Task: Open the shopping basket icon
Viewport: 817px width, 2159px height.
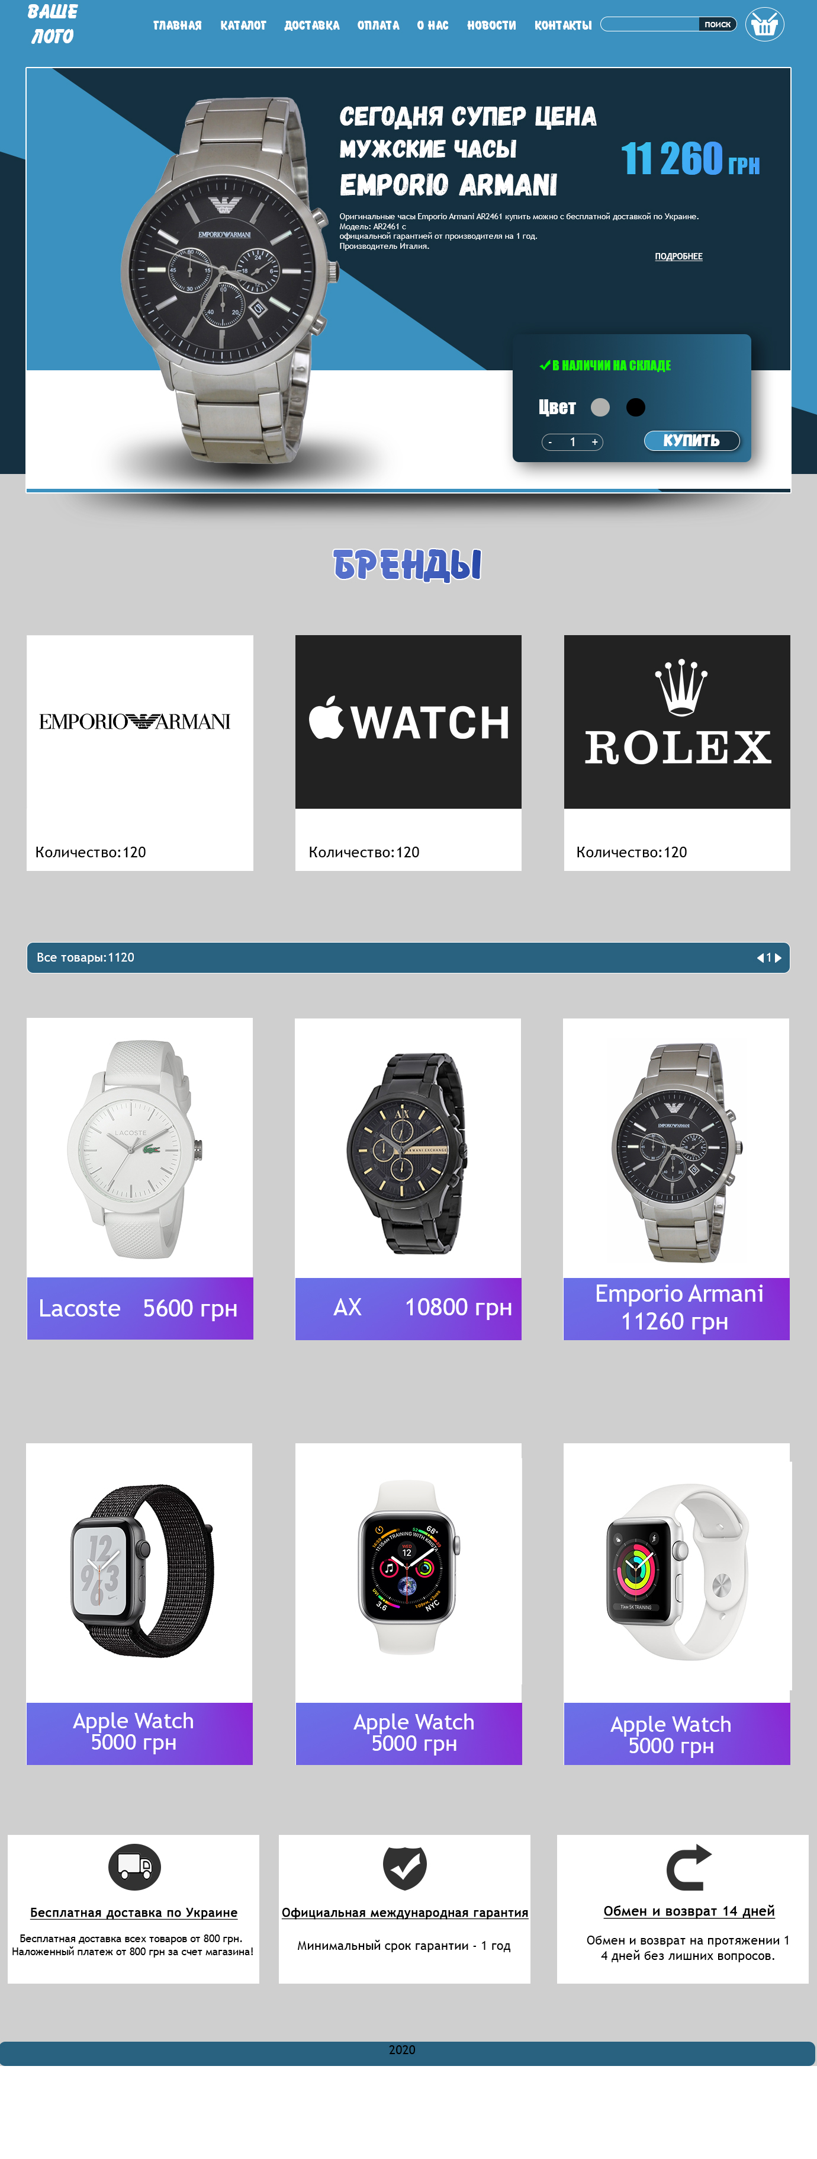Action: coord(764,24)
